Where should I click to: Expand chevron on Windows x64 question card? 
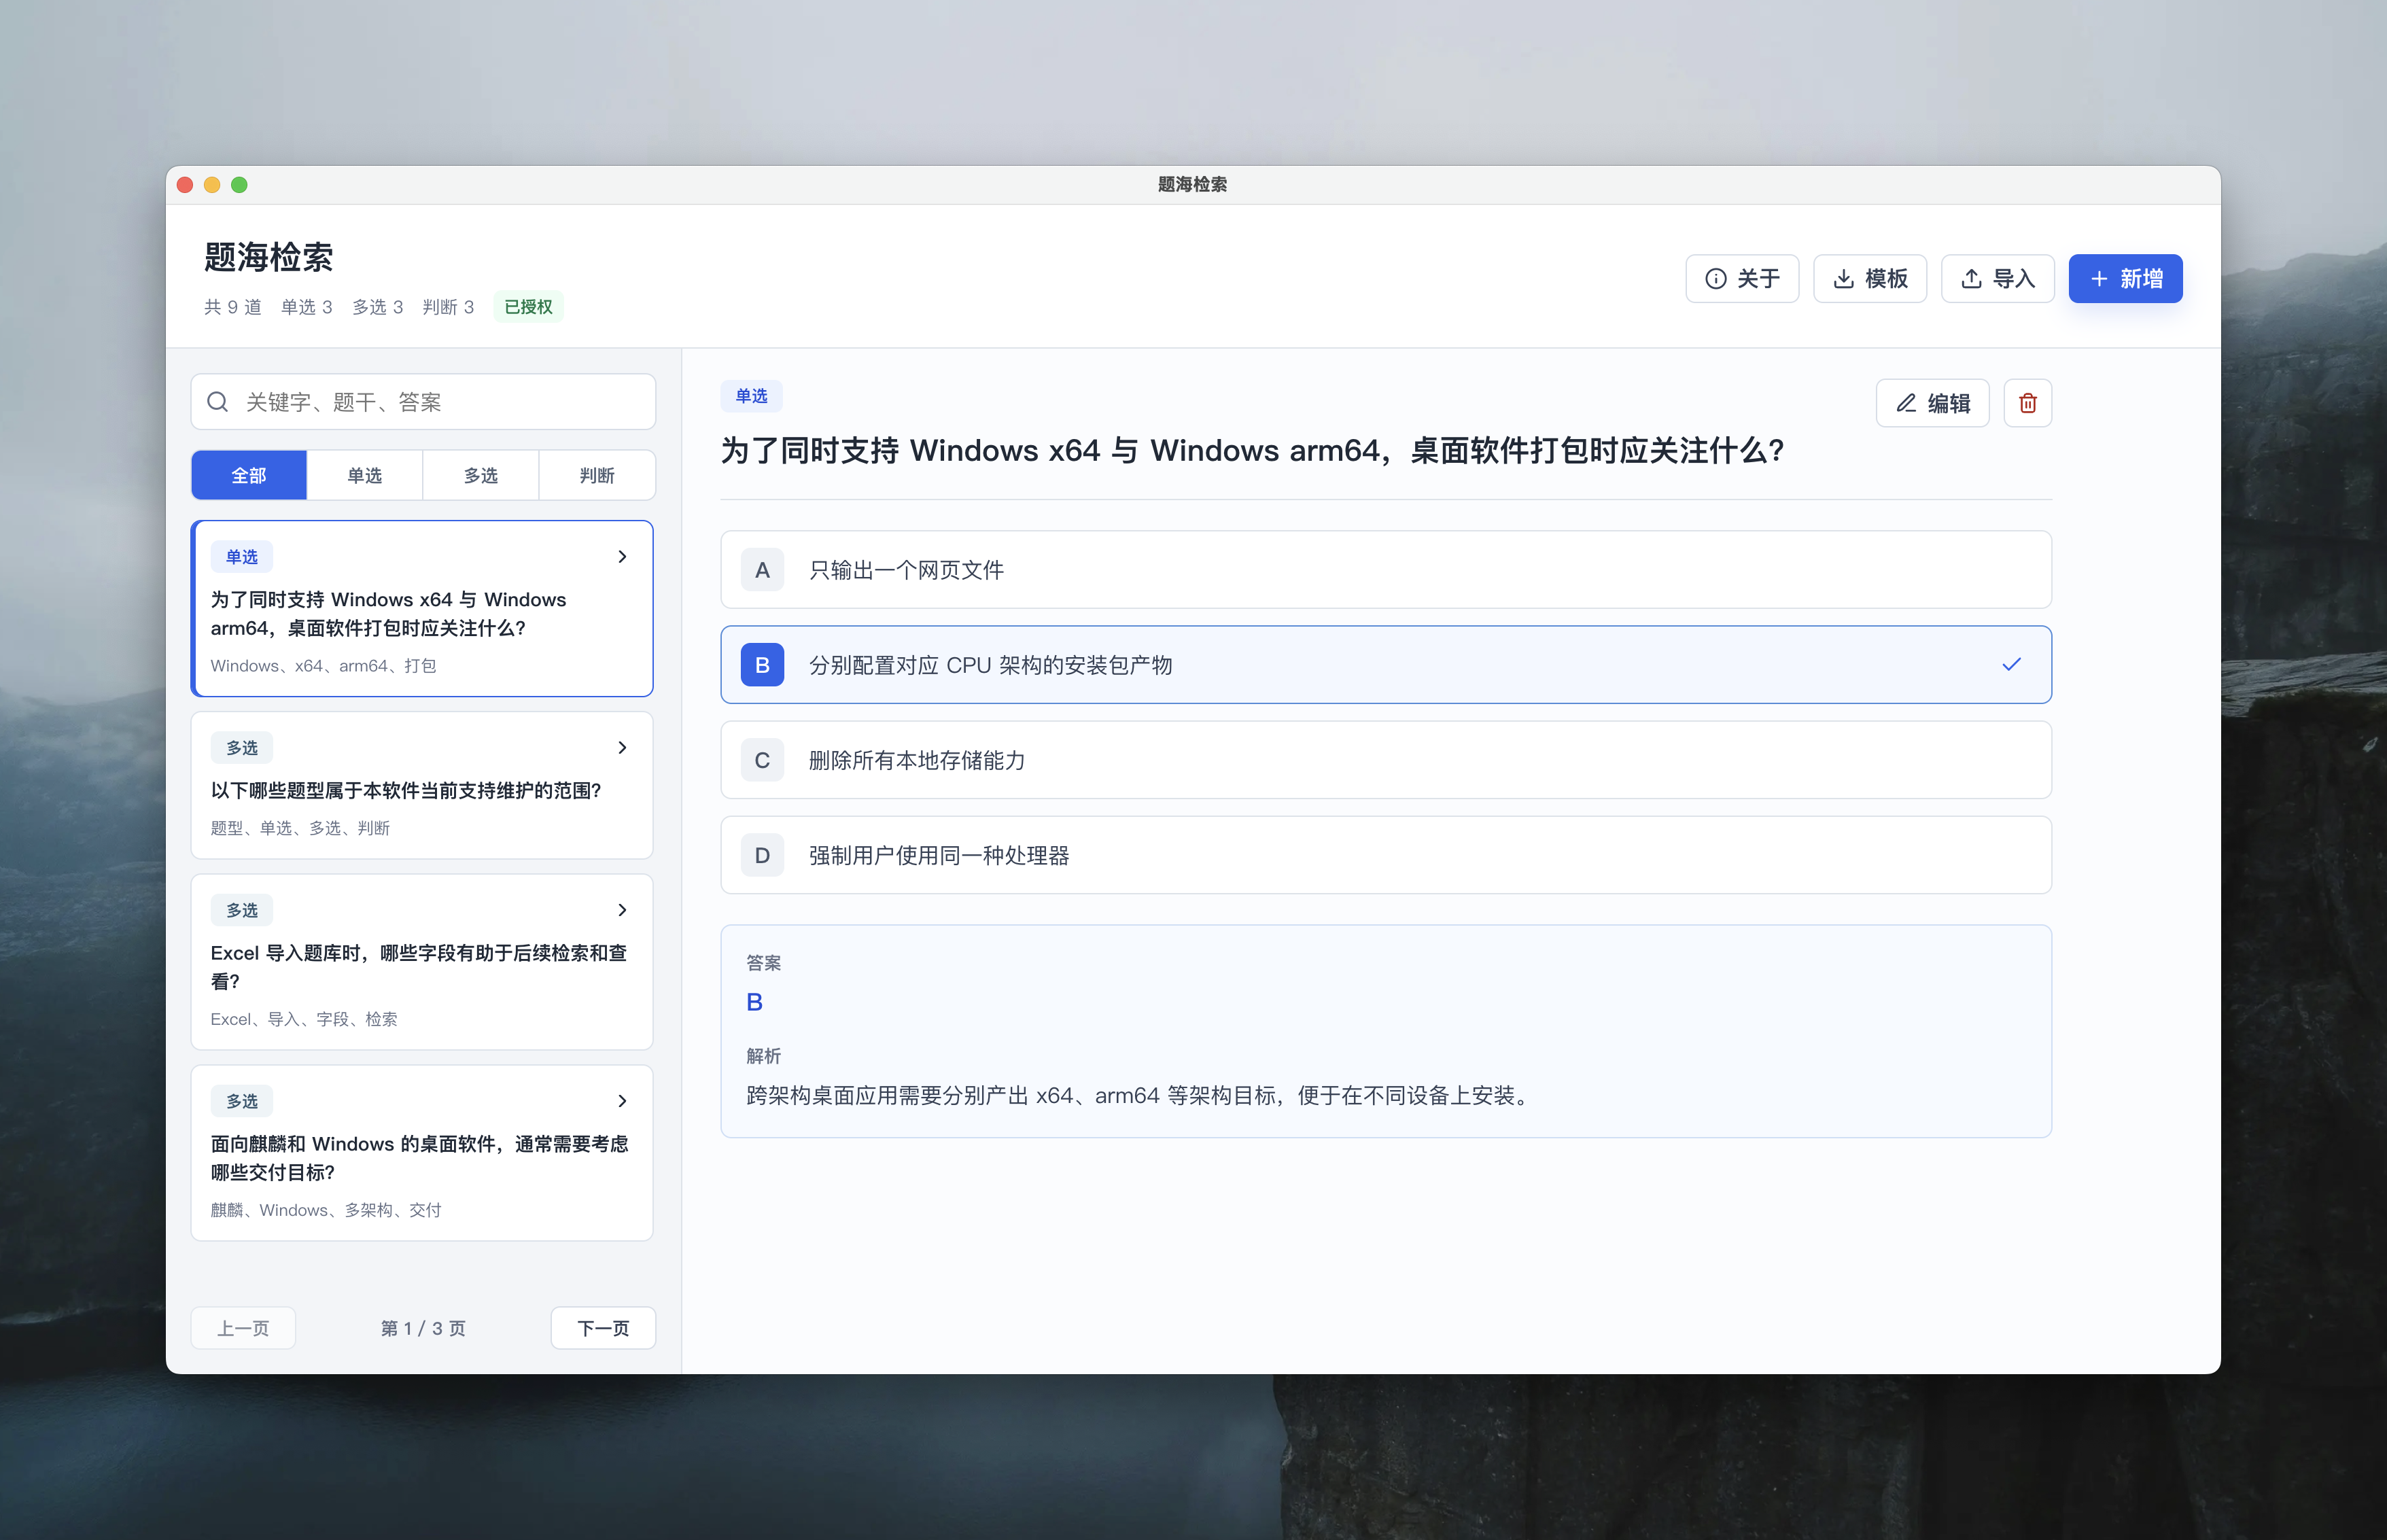pos(622,557)
